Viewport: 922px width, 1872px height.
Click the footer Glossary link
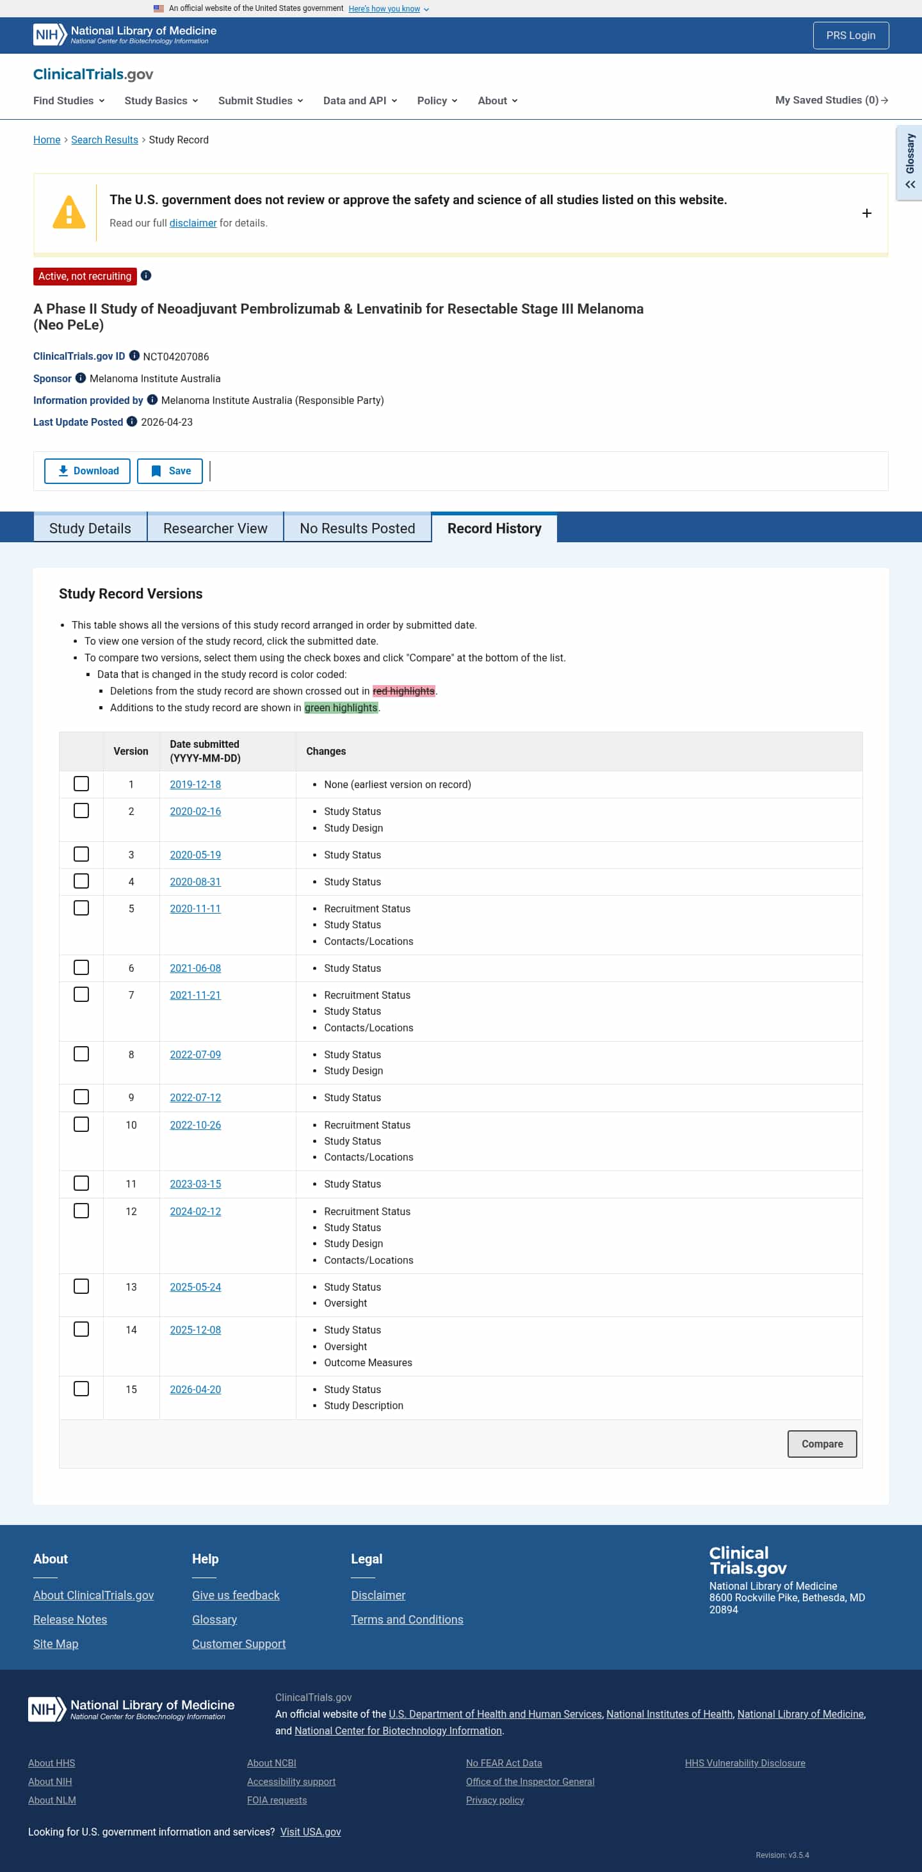click(x=214, y=1619)
